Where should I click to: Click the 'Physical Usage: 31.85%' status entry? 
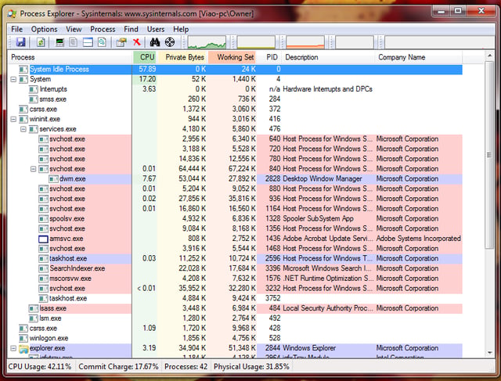pos(251,367)
